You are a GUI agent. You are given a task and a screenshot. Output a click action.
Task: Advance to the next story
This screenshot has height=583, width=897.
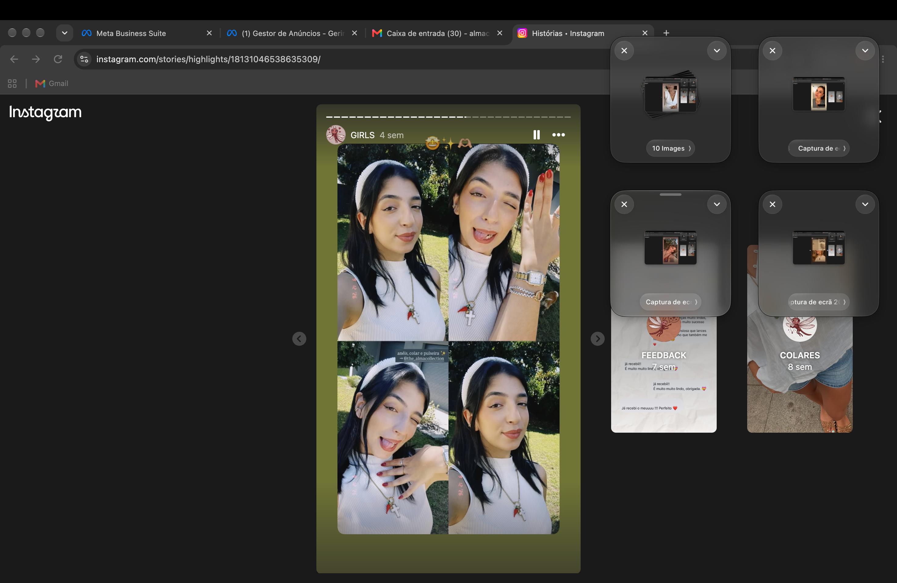tap(597, 338)
